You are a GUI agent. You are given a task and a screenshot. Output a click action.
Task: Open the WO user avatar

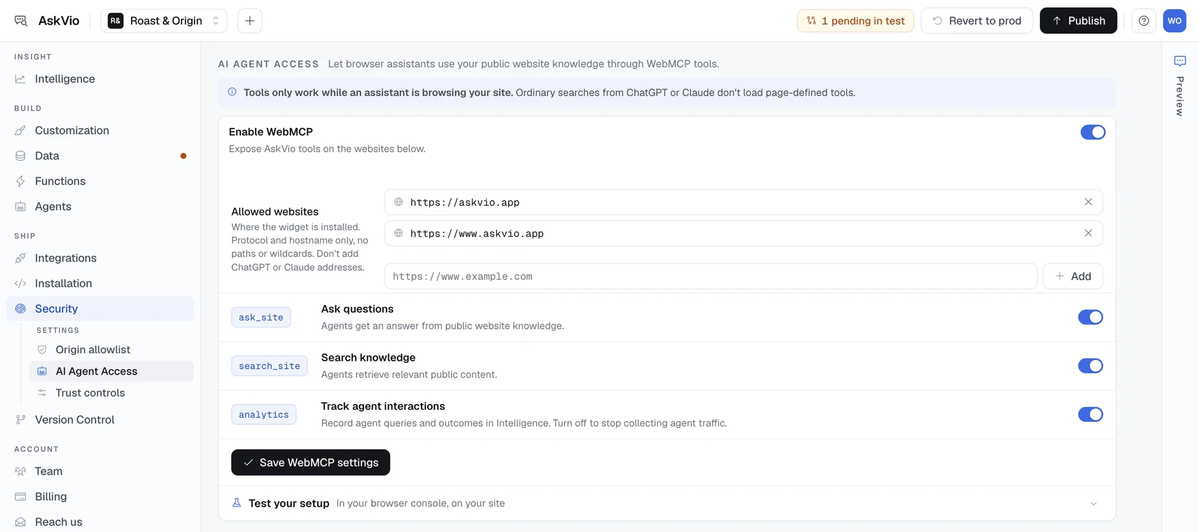coord(1174,21)
